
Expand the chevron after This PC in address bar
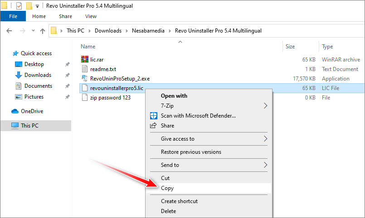tap(89, 31)
